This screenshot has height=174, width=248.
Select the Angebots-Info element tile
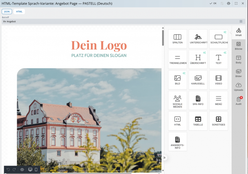pos(177,142)
